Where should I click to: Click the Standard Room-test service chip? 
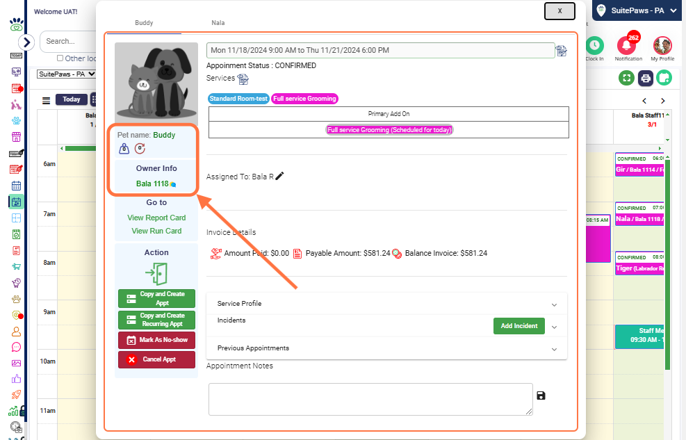238,99
